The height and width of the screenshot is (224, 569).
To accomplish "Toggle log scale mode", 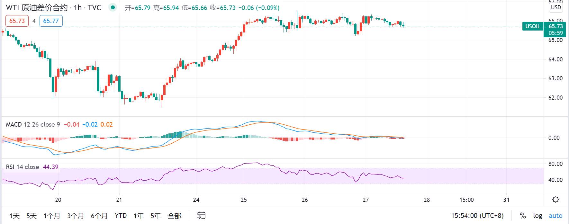I will [537, 216].
